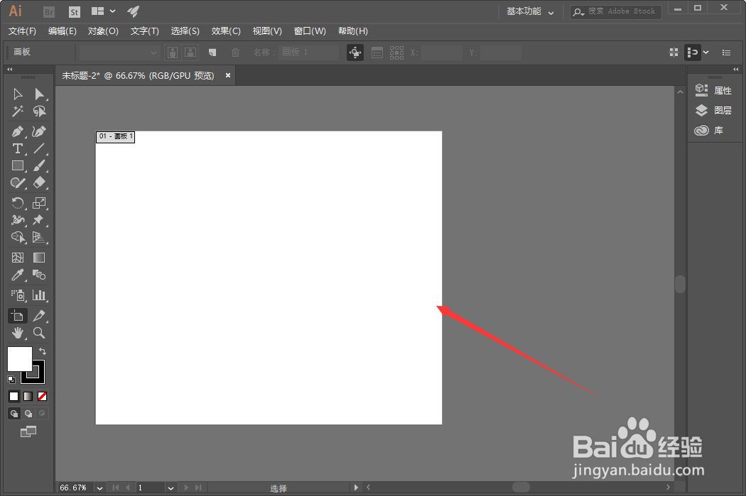Pick the Rotate tool
Image resolution: width=746 pixels, height=496 pixels.
[x=18, y=204]
